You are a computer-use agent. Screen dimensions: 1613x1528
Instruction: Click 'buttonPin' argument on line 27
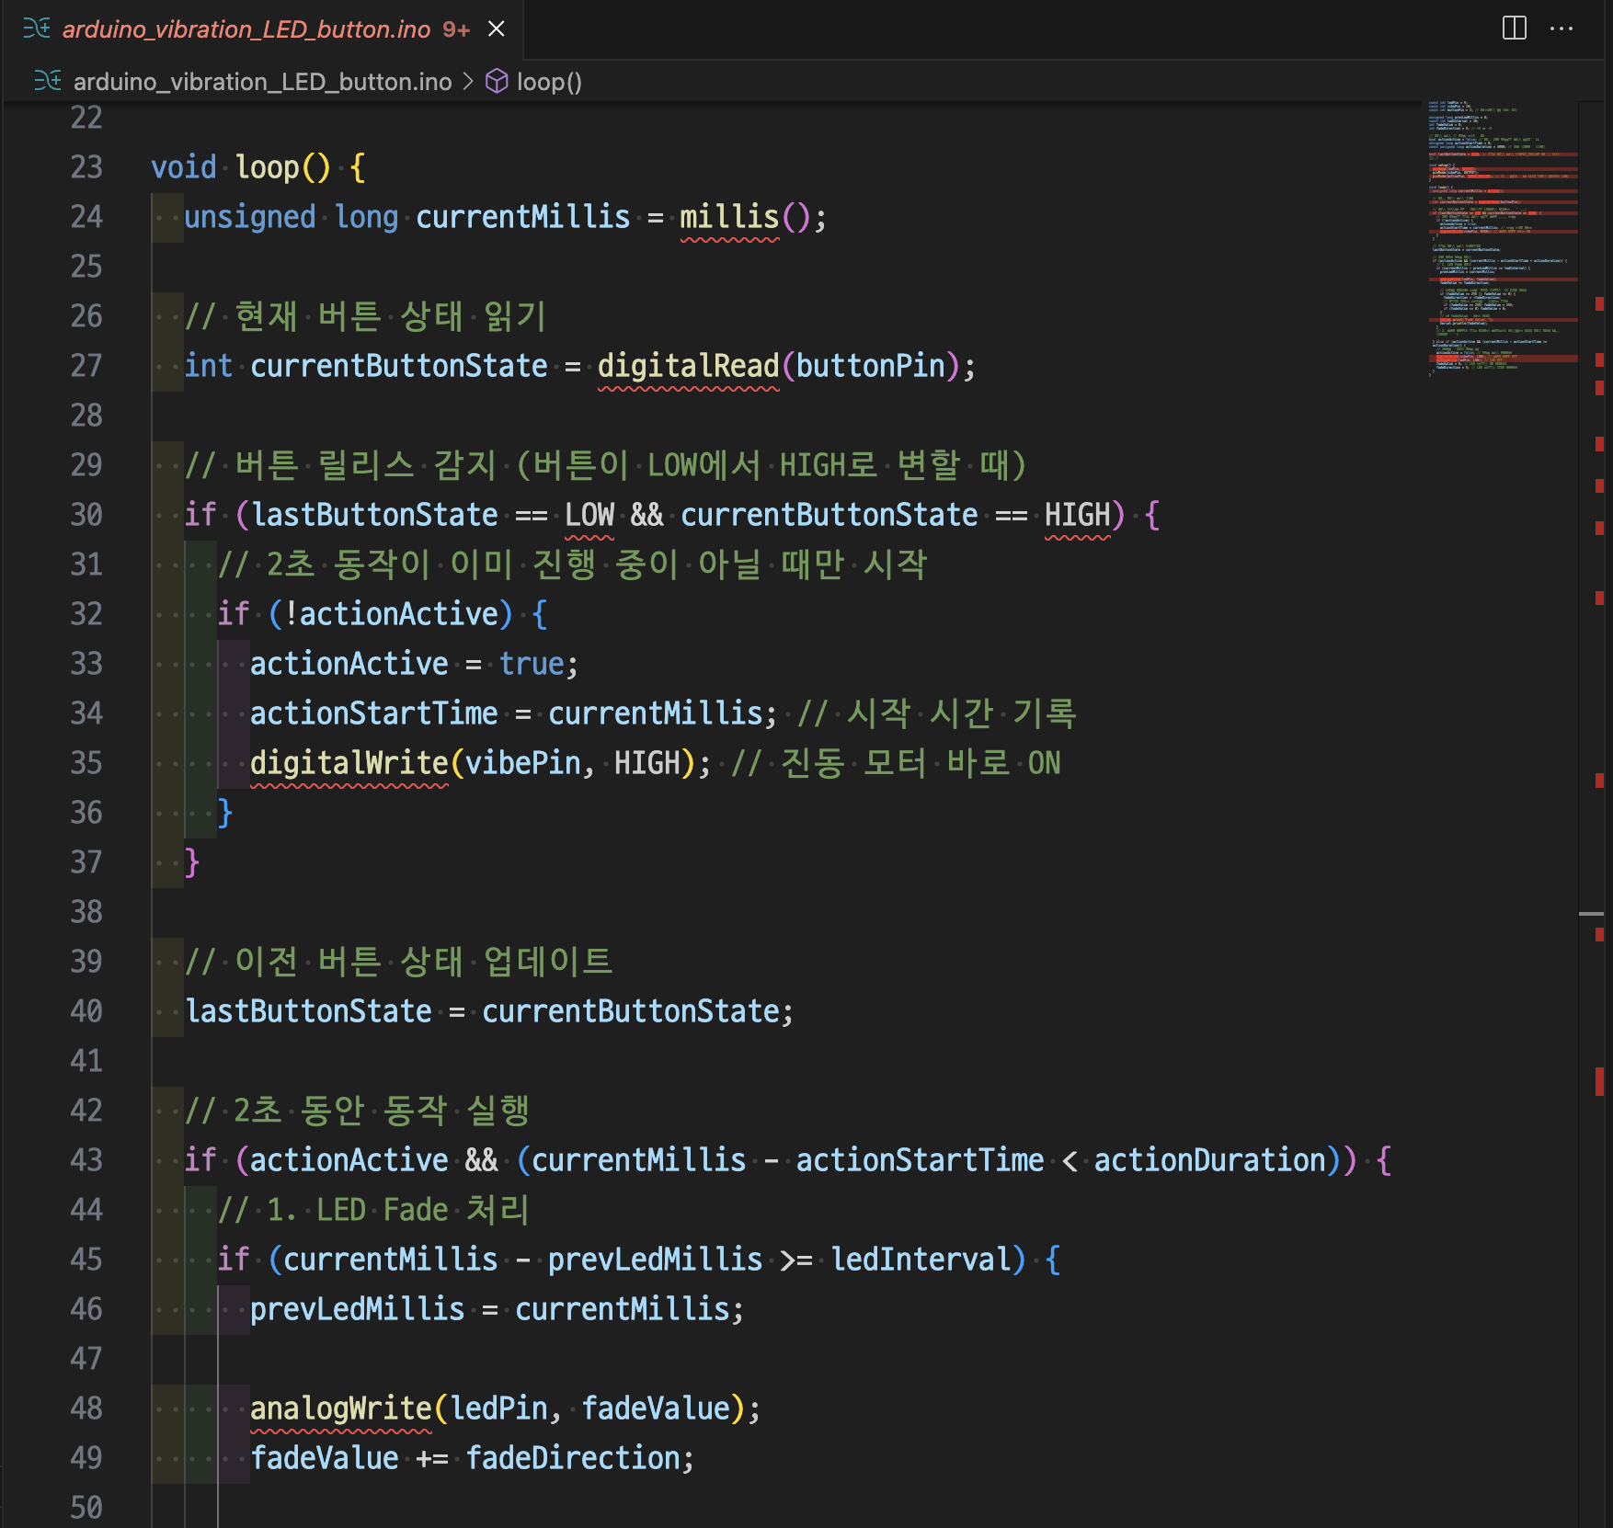click(x=870, y=366)
